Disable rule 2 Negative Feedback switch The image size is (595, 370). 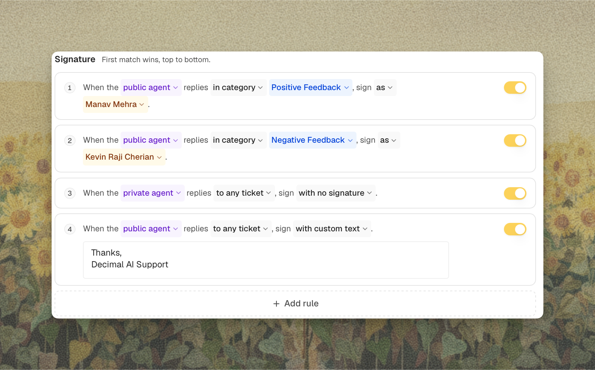pyautogui.click(x=515, y=140)
